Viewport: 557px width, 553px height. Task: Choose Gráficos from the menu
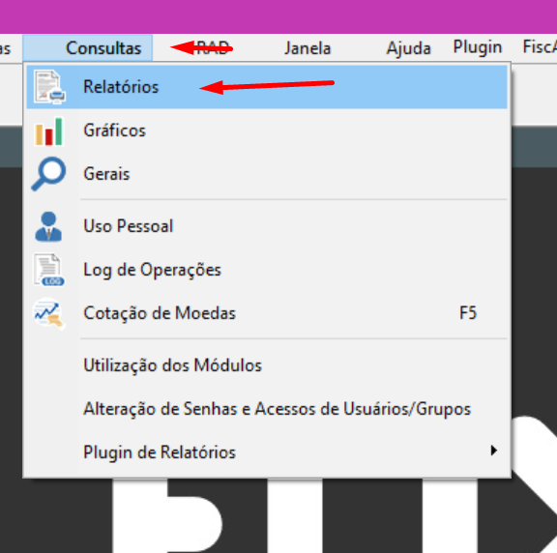[x=267, y=131]
